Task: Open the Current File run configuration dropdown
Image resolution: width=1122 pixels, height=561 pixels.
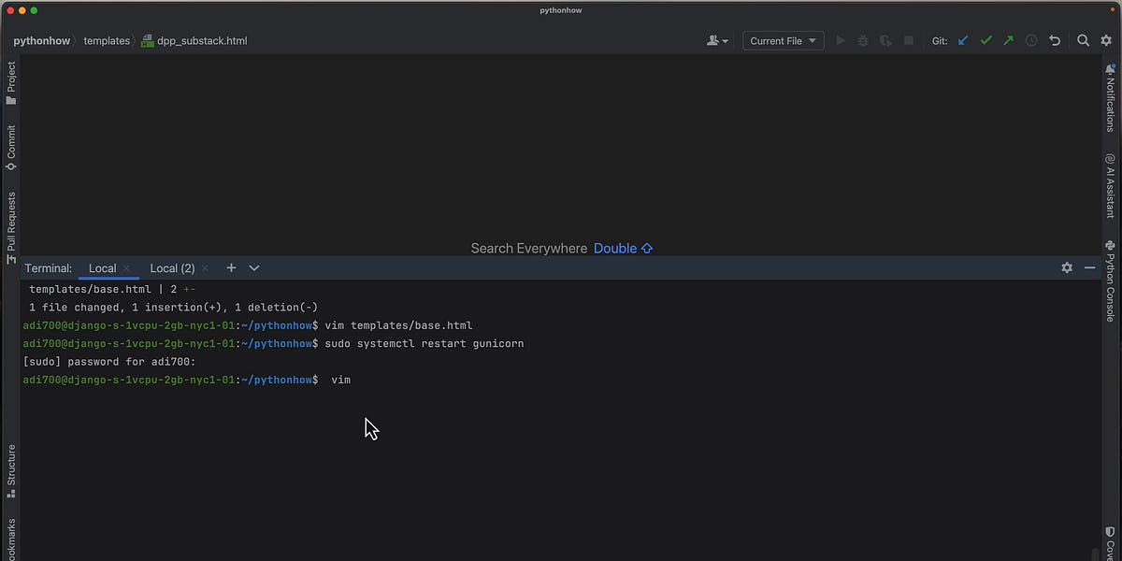Action: click(782, 40)
